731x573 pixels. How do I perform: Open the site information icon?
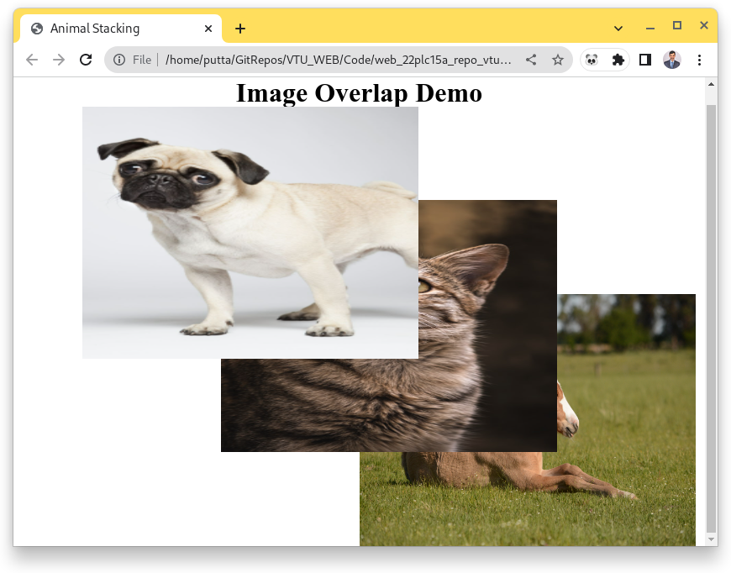click(x=119, y=60)
